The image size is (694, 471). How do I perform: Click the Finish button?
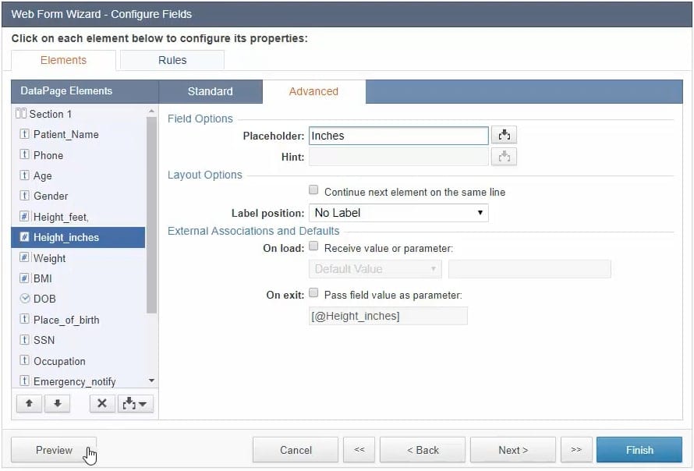pyautogui.click(x=639, y=450)
